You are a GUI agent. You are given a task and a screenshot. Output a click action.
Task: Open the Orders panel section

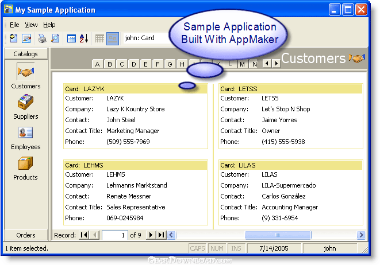(26, 235)
